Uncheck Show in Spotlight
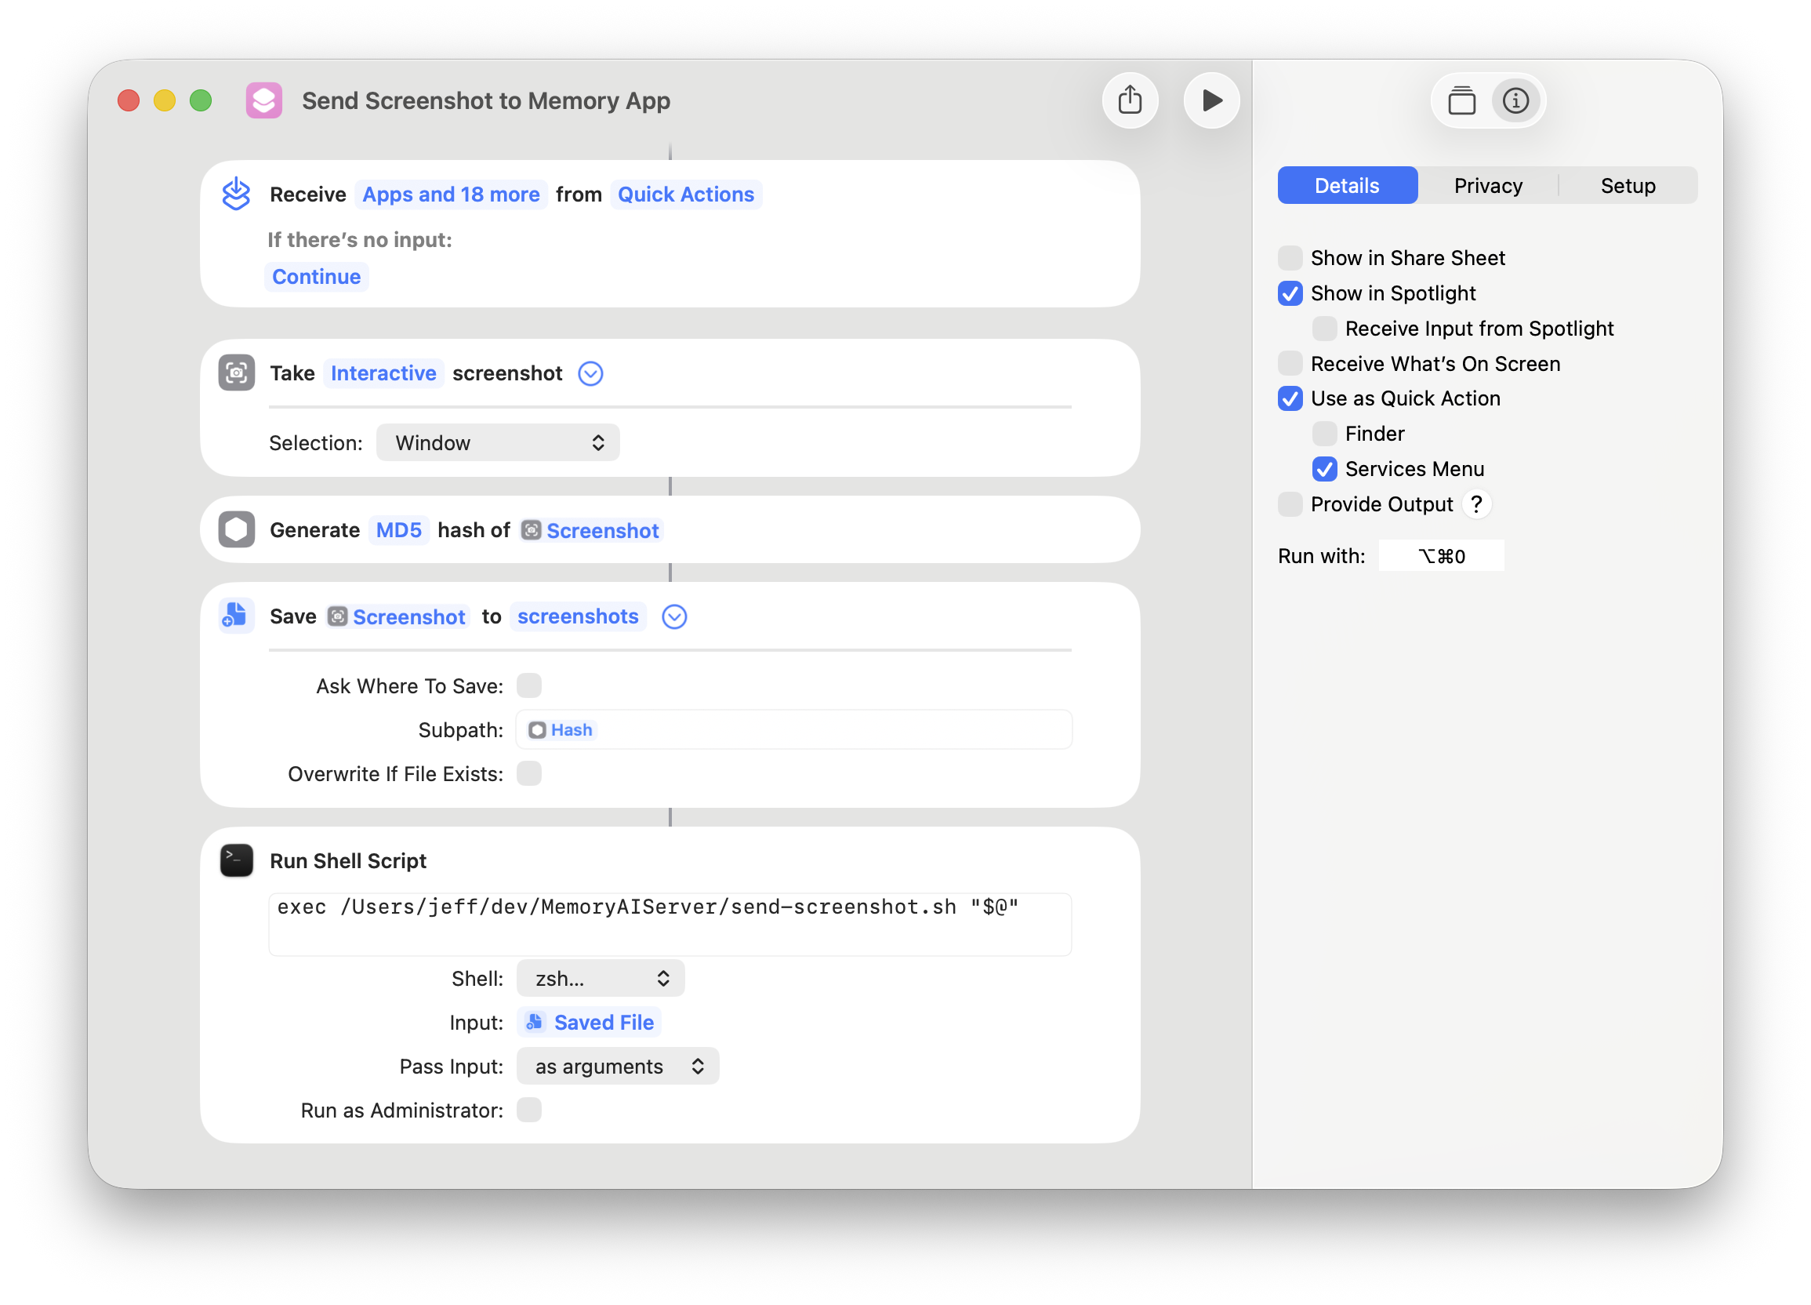This screenshot has width=1811, height=1305. pyautogui.click(x=1290, y=293)
